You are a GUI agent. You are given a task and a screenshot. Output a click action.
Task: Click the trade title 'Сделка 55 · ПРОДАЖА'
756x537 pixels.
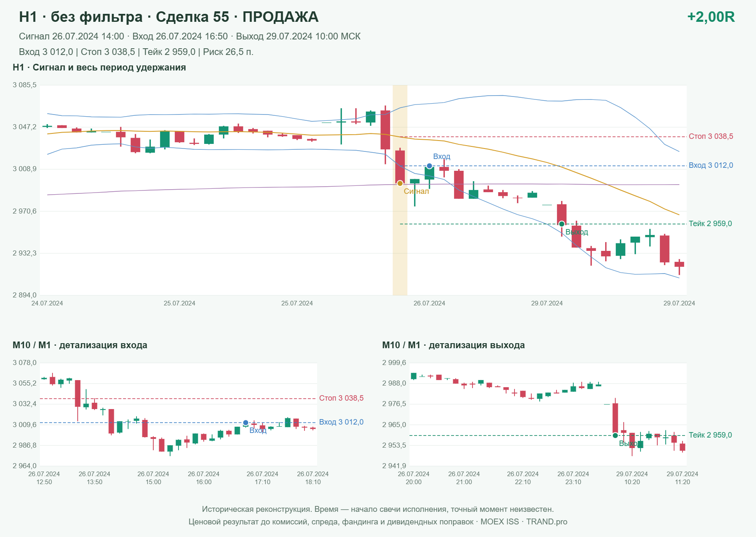(237, 17)
